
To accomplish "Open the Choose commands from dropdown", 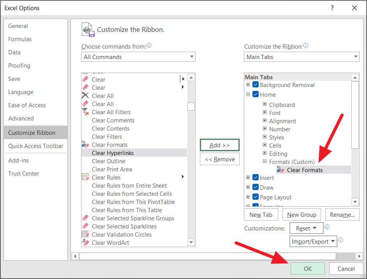I will point(138,57).
